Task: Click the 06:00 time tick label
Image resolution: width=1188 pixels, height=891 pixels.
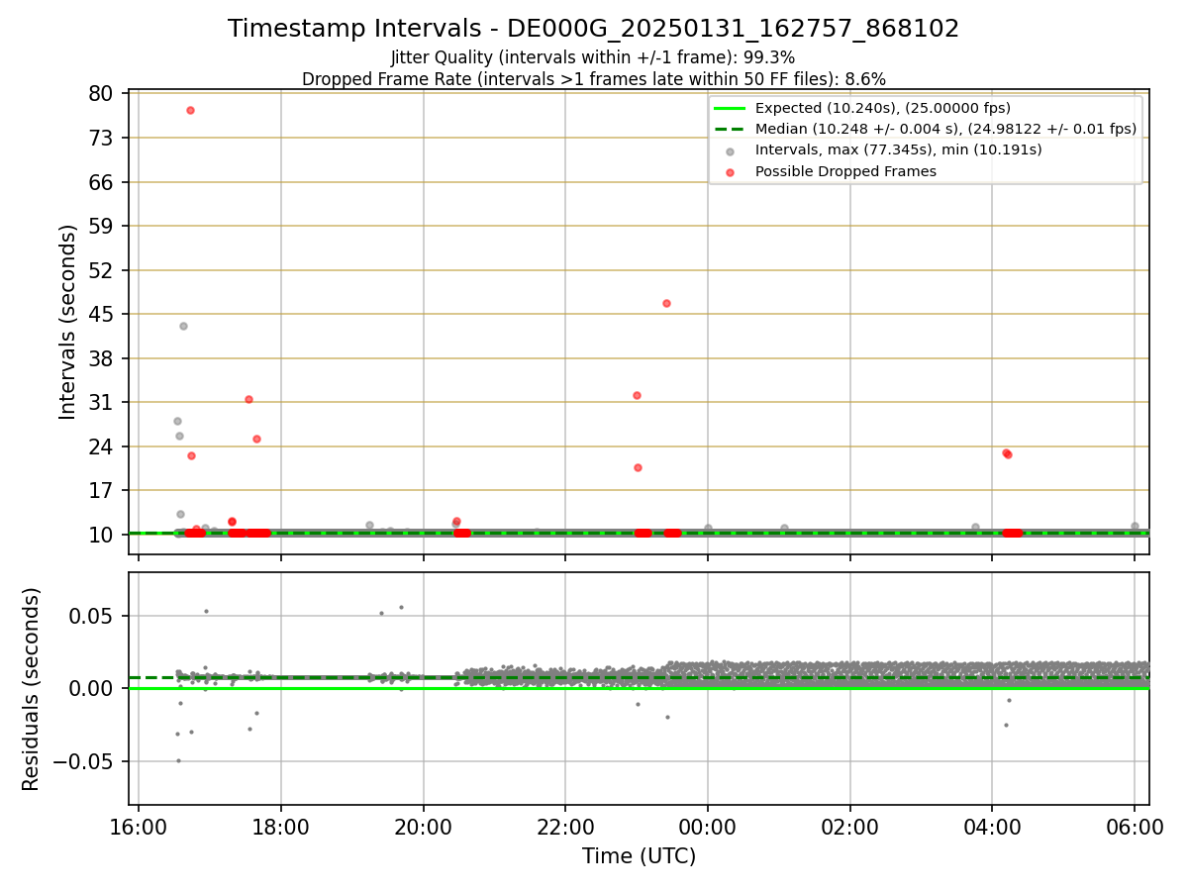Action: click(x=1135, y=826)
